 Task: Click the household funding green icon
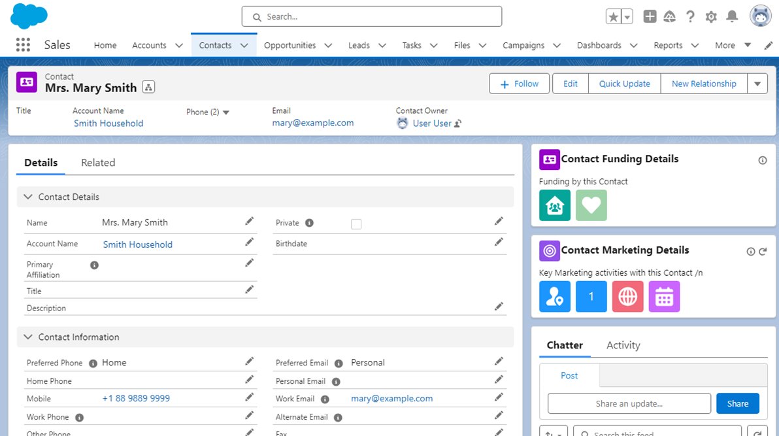(x=554, y=205)
